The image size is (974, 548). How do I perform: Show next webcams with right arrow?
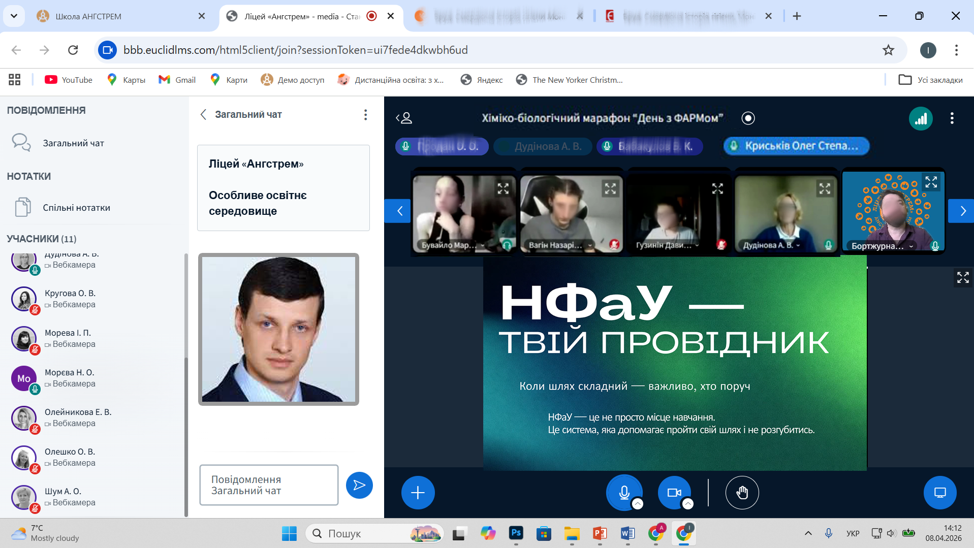pos(962,211)
